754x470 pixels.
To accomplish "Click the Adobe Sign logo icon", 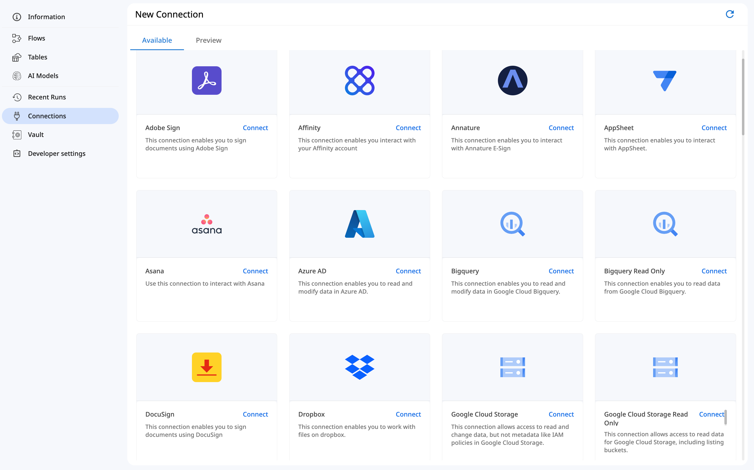I will pyautogui.click(x=206, y=81).
